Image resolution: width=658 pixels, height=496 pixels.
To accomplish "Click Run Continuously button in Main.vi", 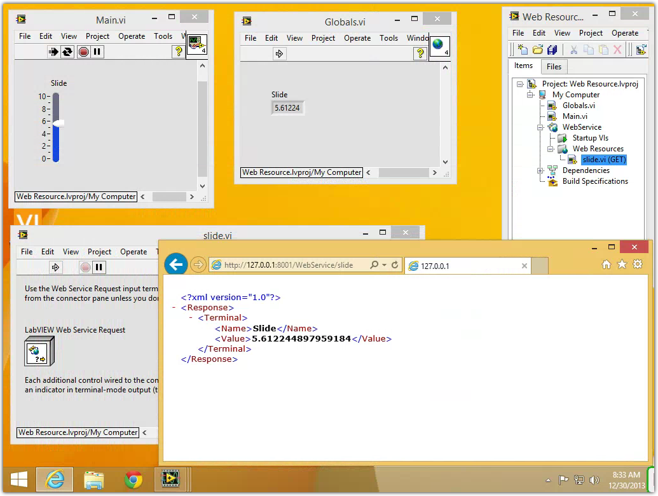I will click(x=67, y=52).
